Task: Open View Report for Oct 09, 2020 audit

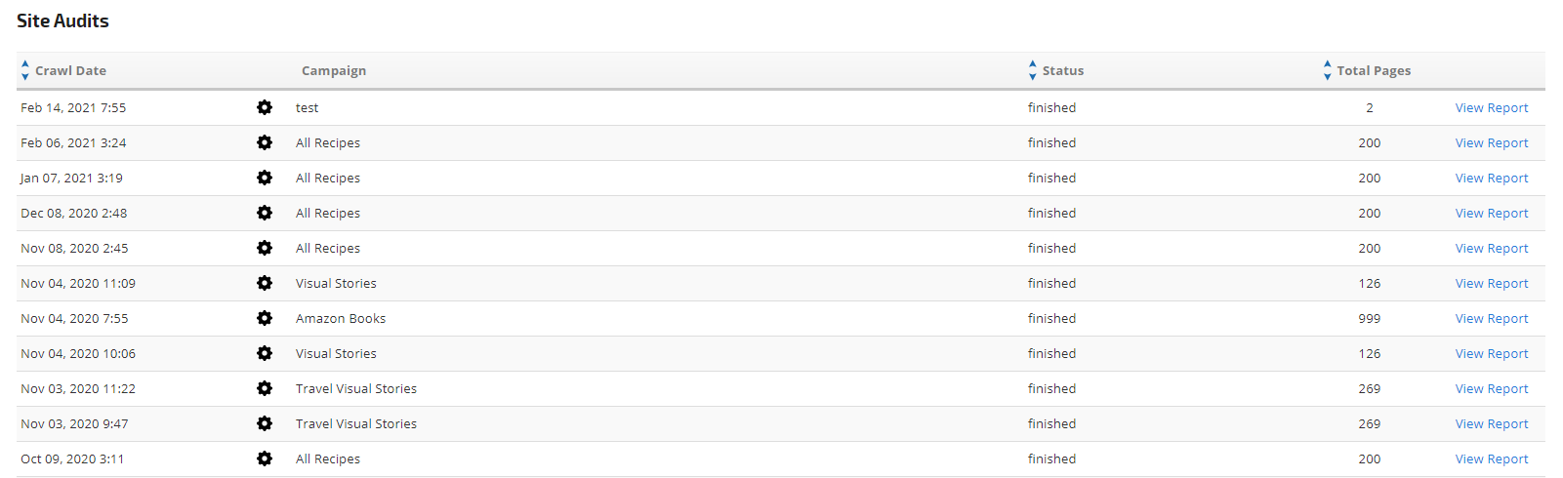Action: (x=1492, y=458)
